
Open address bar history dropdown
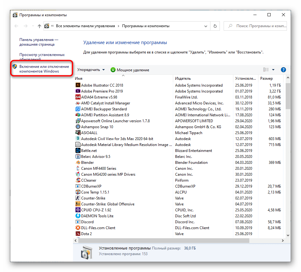[206, 26]
